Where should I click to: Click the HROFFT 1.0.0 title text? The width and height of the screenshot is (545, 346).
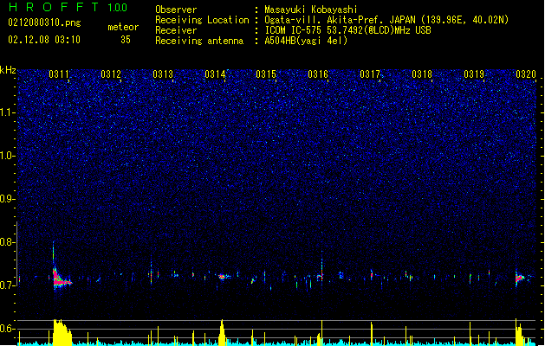click(68, 7)
